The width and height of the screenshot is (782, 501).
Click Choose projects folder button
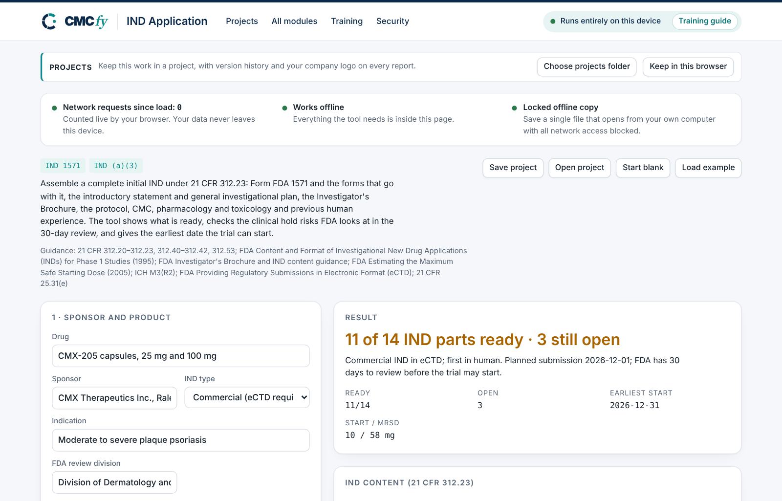[x=586, y=66]
